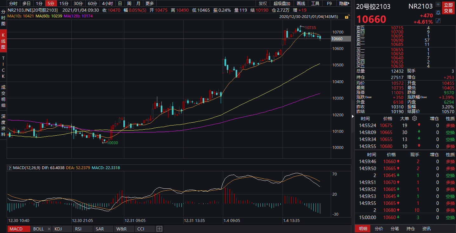Viewport: 456px width, 233px height.
Task: Switch to 周 weekly candles
Action: pyautogui.click(x=129, y=3)
